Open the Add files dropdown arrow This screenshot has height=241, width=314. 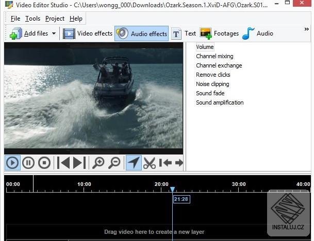tap(54, 33)
